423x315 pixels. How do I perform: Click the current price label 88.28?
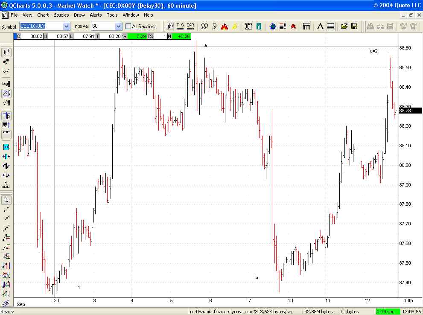410,111
